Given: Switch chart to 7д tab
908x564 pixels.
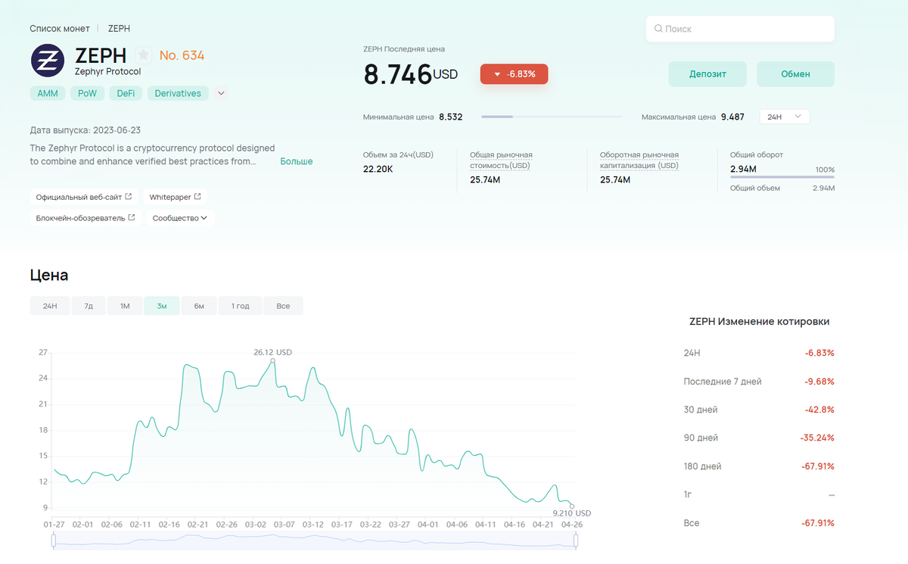Looking at the screenshot, I should 89,306.
